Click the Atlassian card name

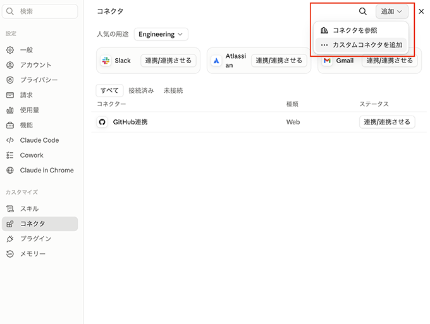(236, 61)
